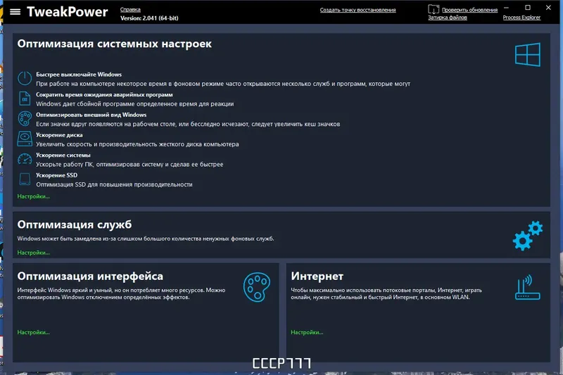Image resolution: width=563 pixels, height=375 pixels.
Task: Select Ускорение диска entry
Action: (59, 135)
